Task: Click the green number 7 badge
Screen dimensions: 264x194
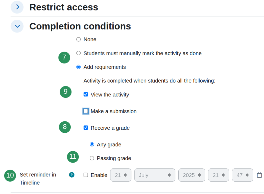Action: [x=64, y=58]
